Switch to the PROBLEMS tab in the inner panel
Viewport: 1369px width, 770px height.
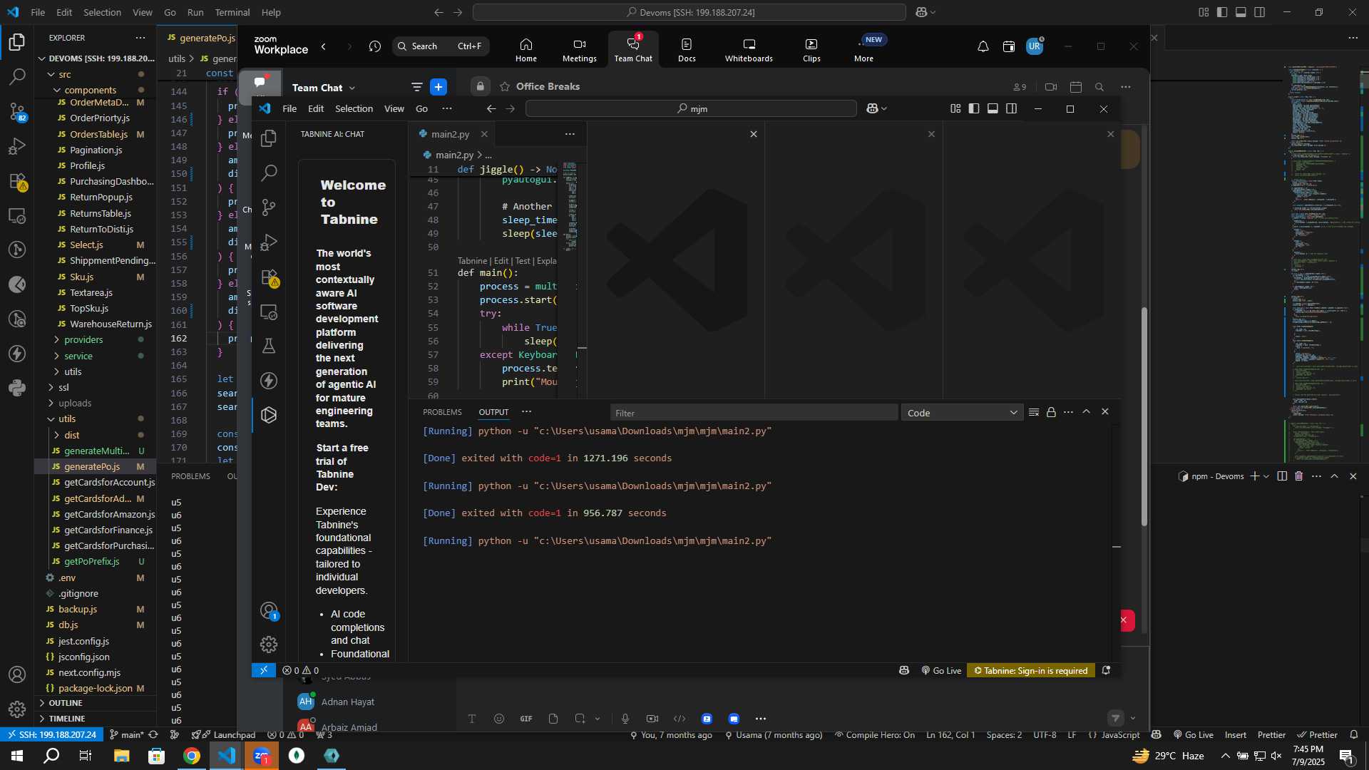pyautogui.click(x=442, y=412)
